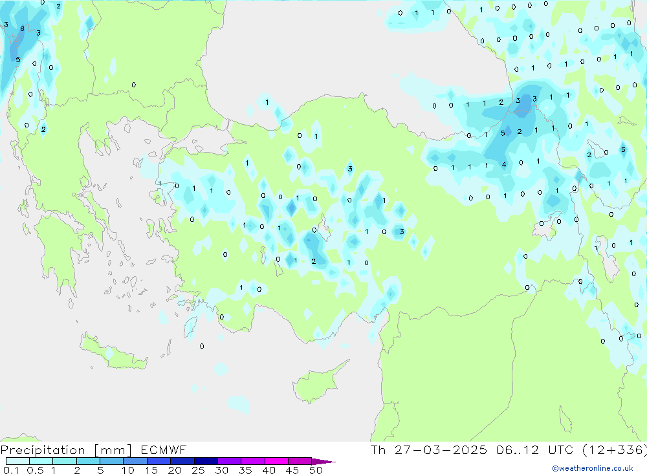
Task: Click the date text 'Th 27-03-2025'
Action: (429, 450)
